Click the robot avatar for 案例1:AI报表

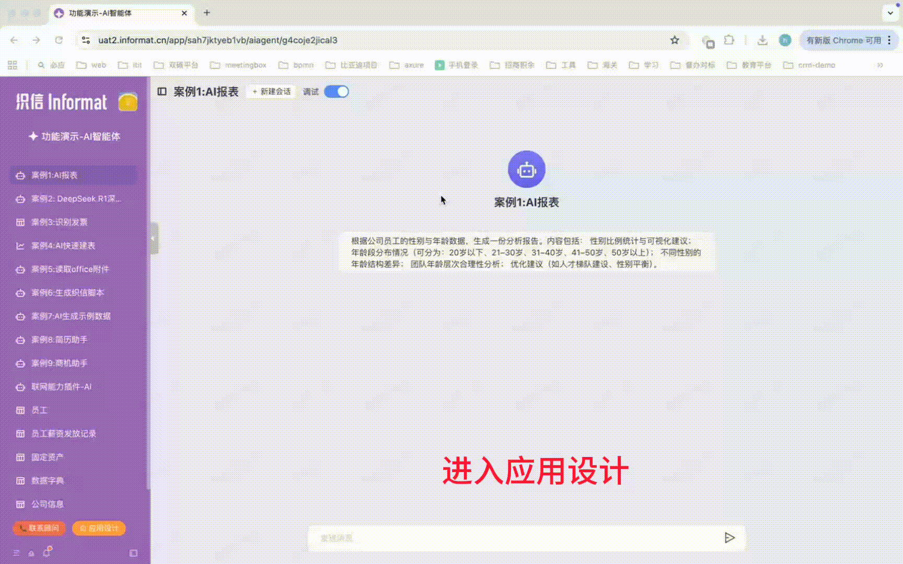(x=526, y=169)
